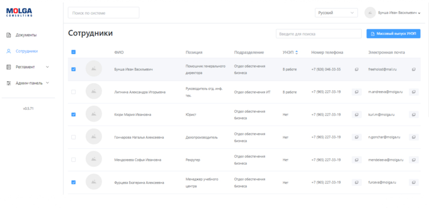Click the Номер телефона column header

point(327,52)
